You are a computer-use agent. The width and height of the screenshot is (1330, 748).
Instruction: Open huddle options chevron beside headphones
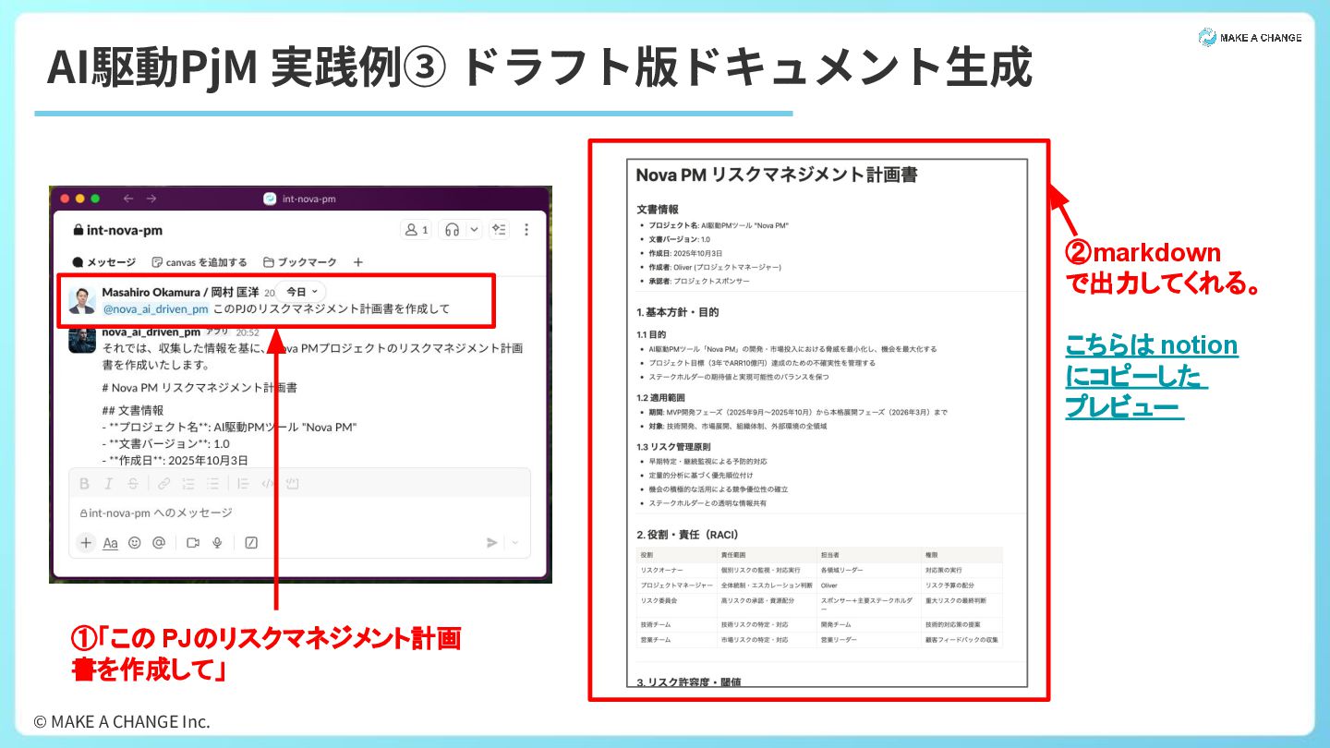[x=474, y=230]
